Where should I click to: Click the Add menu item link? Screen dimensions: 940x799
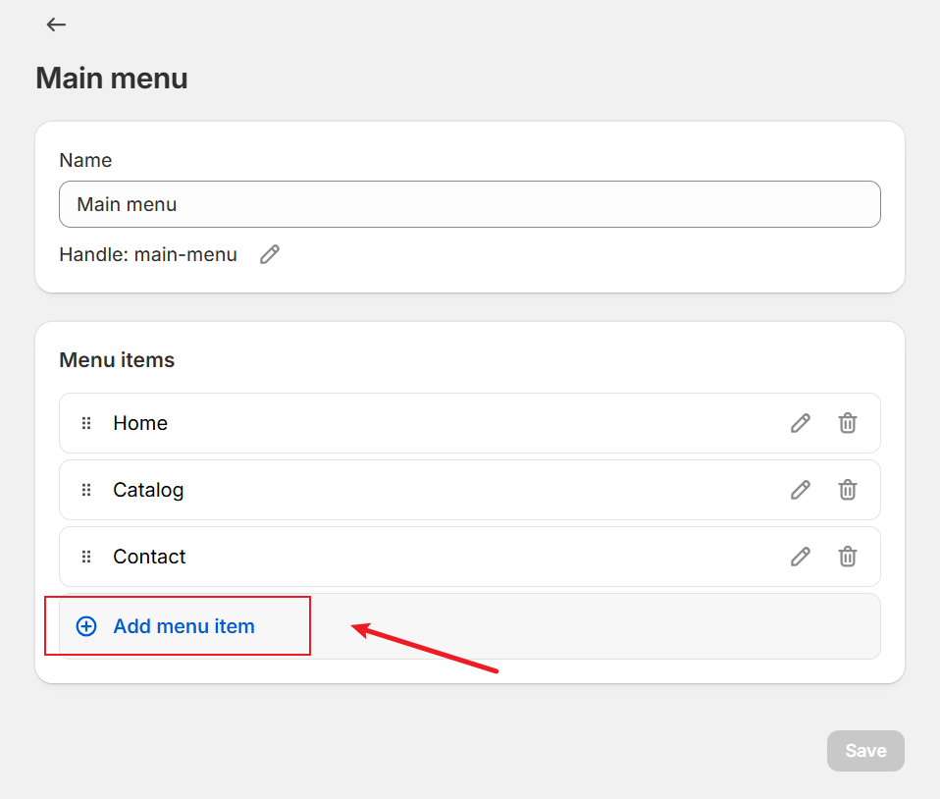click(184, 626)
